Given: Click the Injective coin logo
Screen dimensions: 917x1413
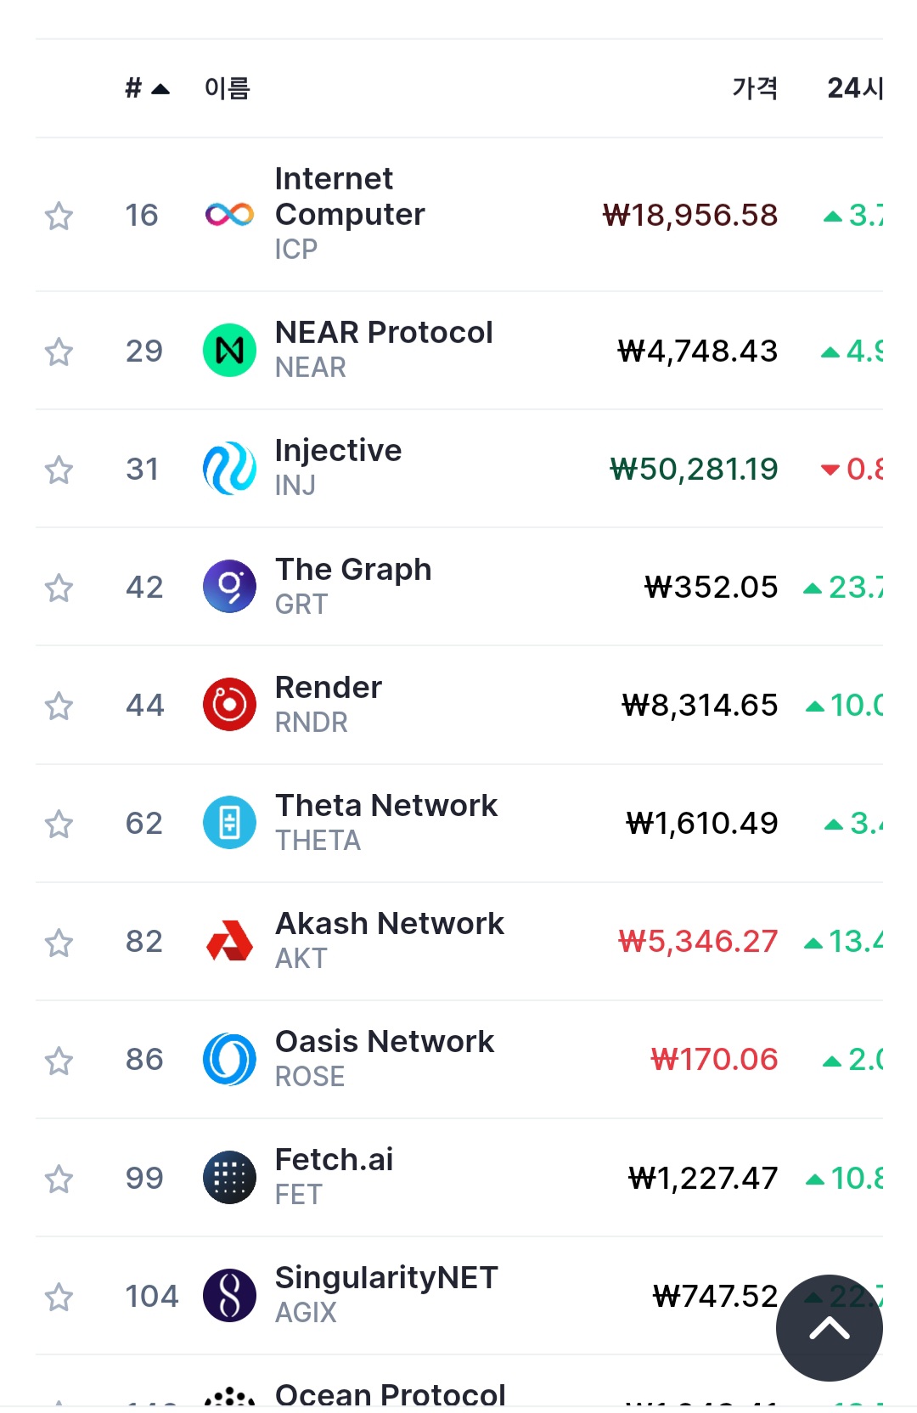Looking at the screenshot, I should pyautogui.click(x=229, y=469).
